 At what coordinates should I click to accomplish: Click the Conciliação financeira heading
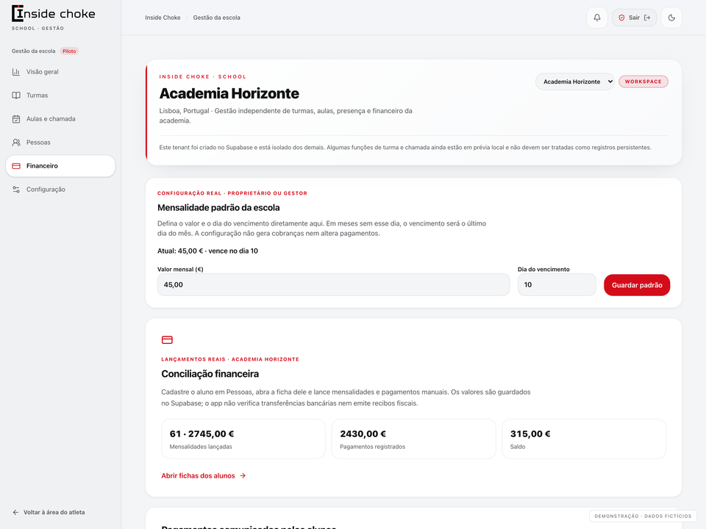click(x=210, y=374)
